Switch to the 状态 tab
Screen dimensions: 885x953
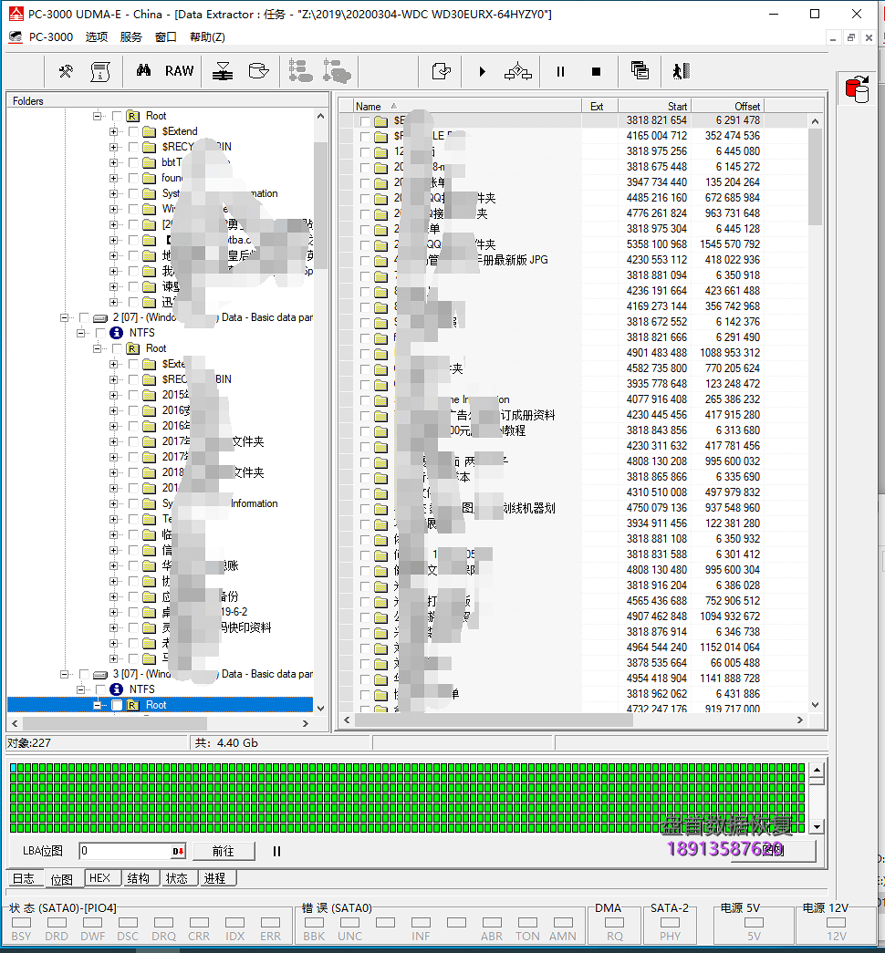pos(177,878)
